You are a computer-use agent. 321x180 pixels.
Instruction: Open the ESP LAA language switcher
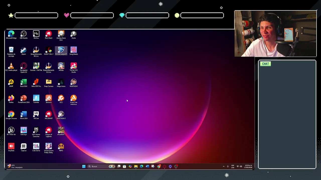click(x=233, y=166)
